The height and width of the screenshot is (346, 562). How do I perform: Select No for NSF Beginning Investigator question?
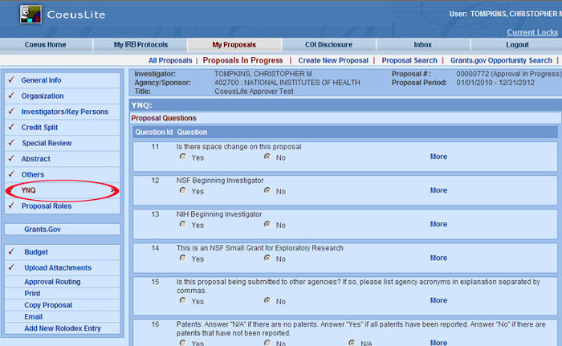(267, 191)
